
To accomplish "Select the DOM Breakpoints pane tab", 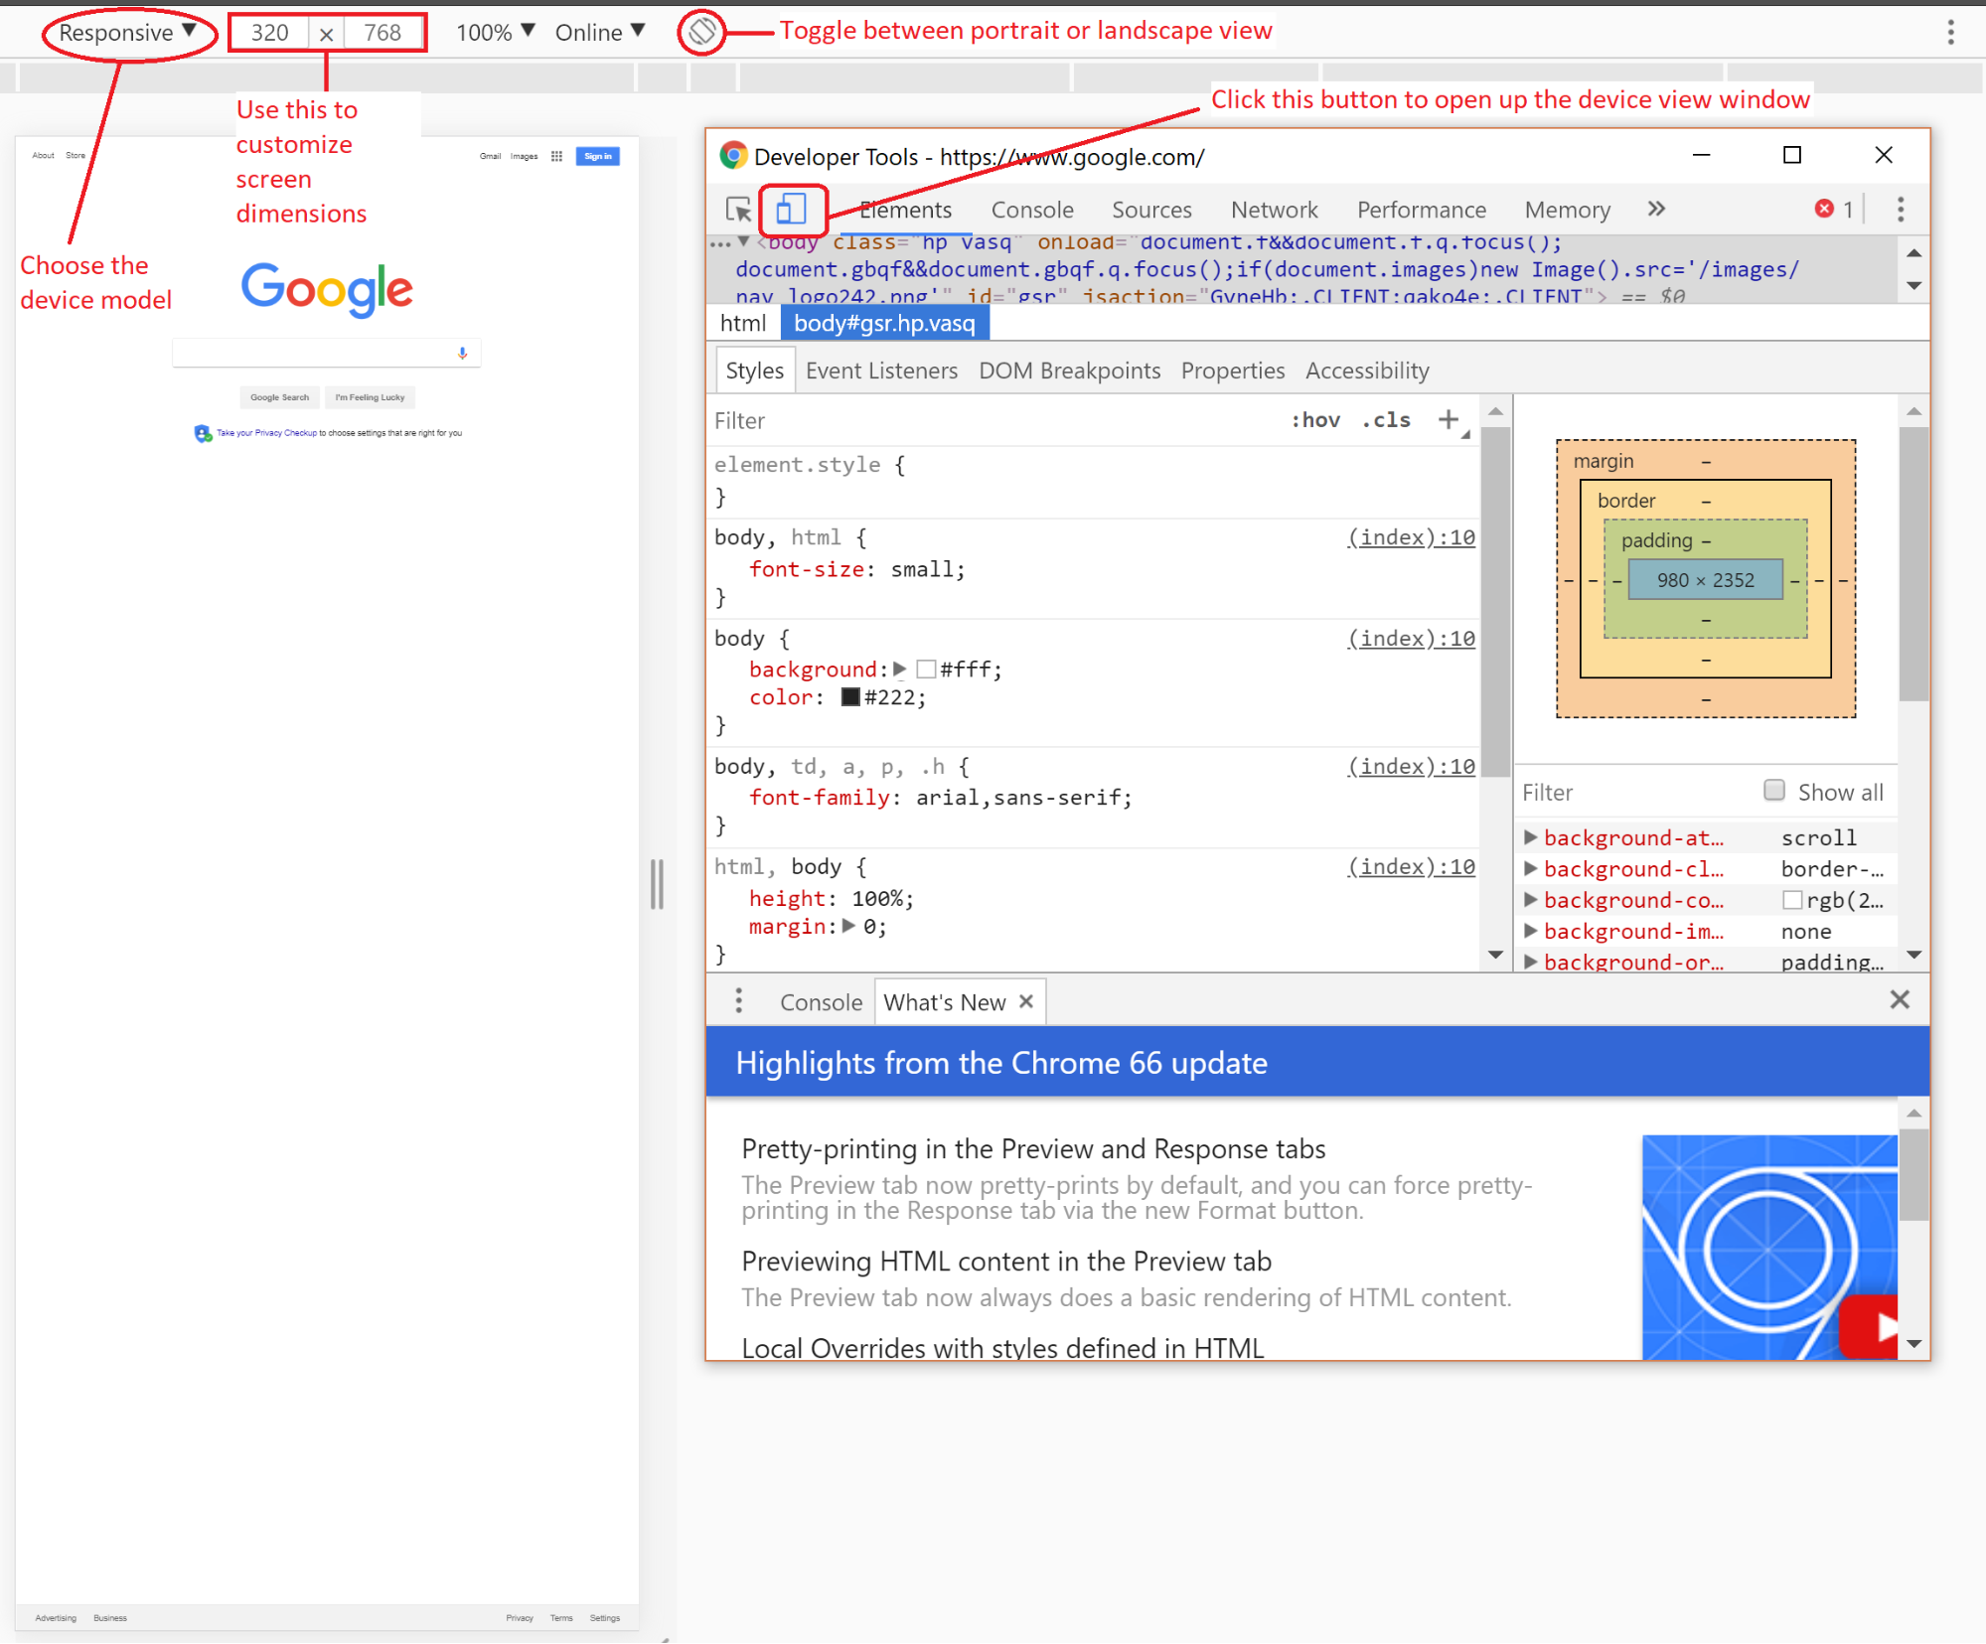I will (1069, 371).
